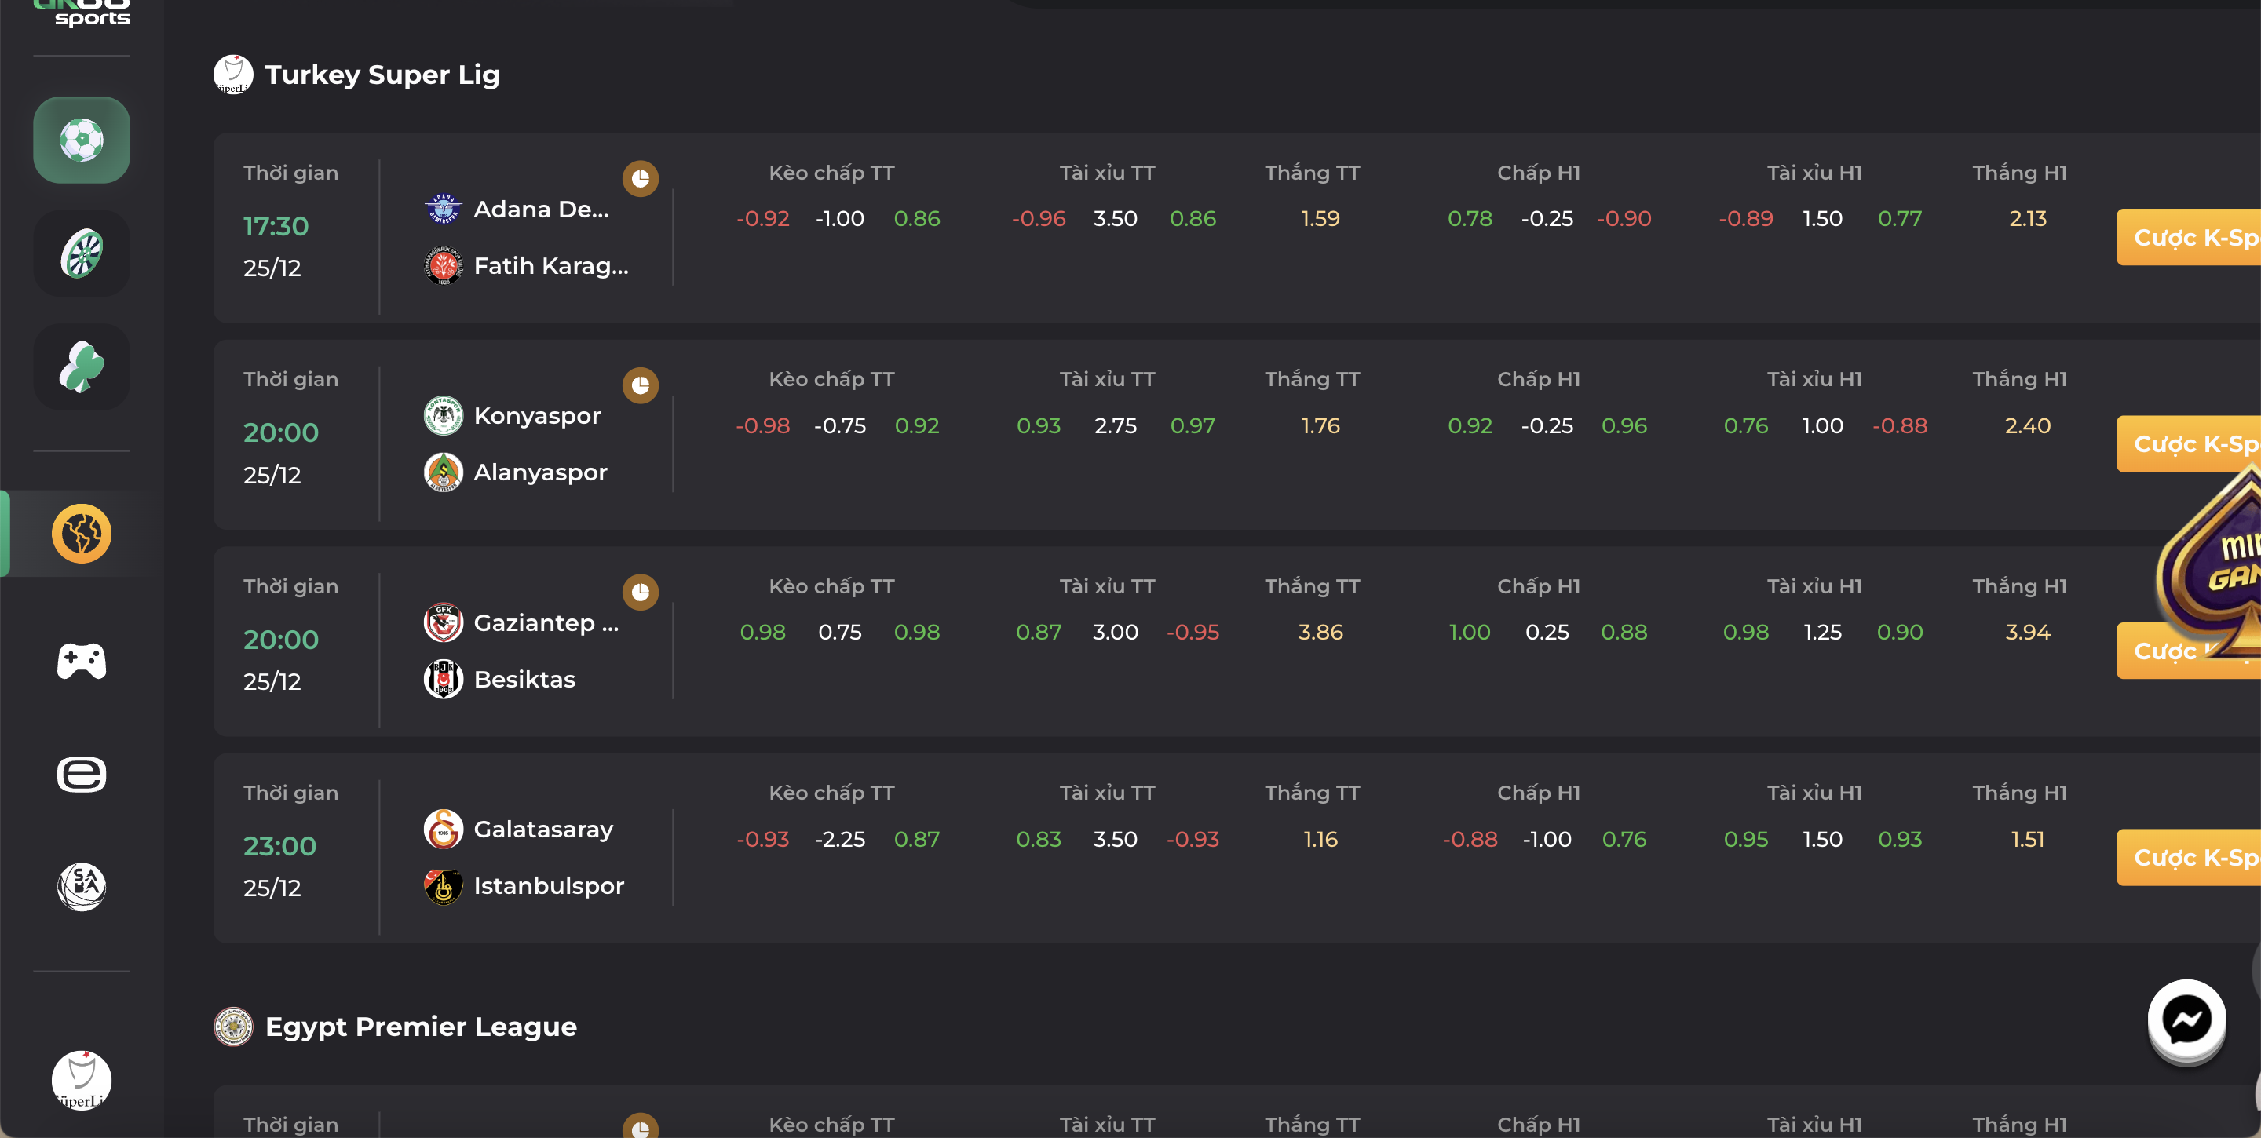Open the Turkey Super Lig heading
This screenshot has width=2261, height=1138.
click(x=382, y=75)
